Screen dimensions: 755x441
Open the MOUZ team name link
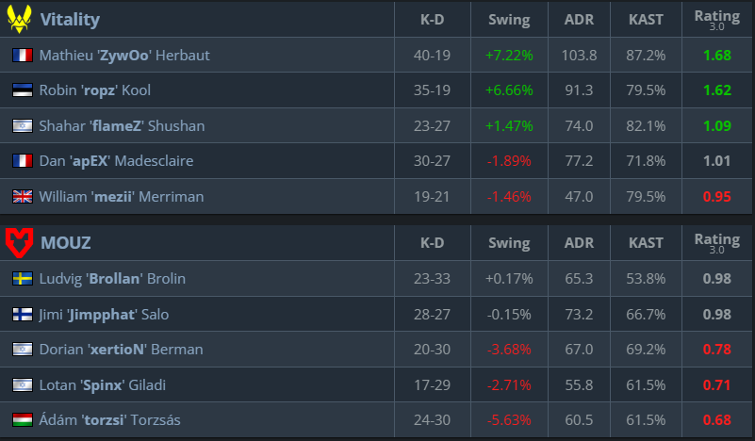pos(66,243)
